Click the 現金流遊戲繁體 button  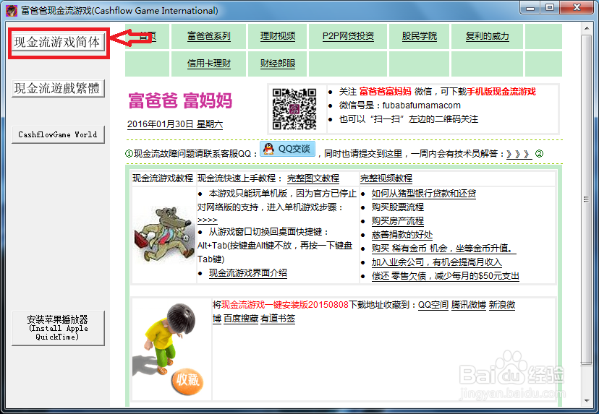[58, 89]
